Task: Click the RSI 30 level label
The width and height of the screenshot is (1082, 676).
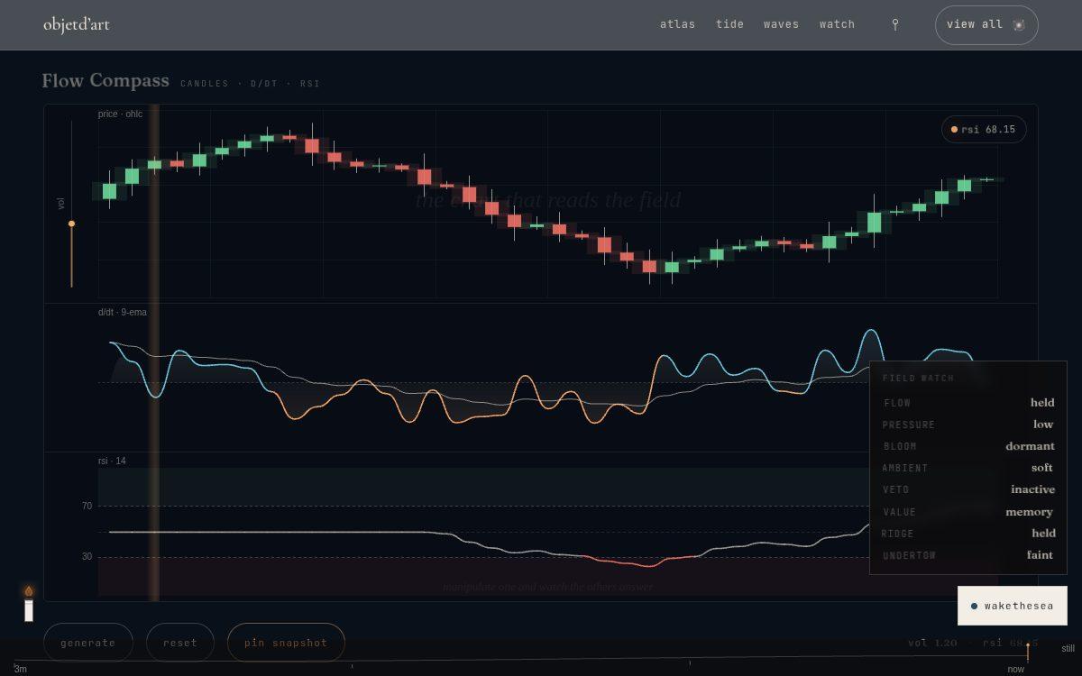Action: coord(87,556)
